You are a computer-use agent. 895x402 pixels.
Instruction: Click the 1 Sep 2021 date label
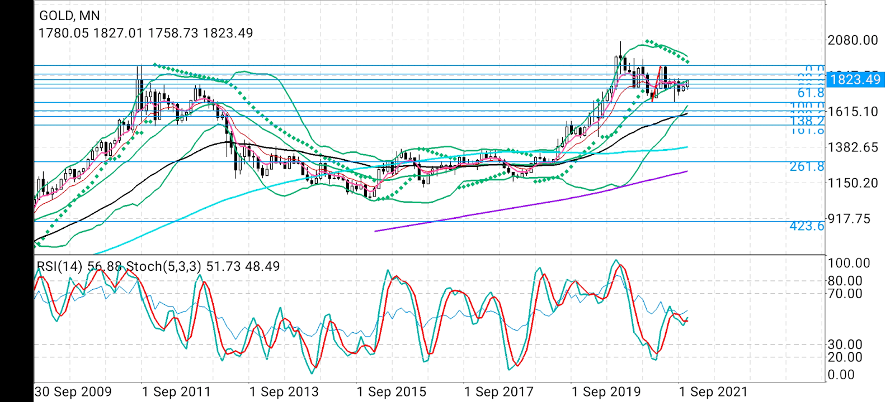714,392
